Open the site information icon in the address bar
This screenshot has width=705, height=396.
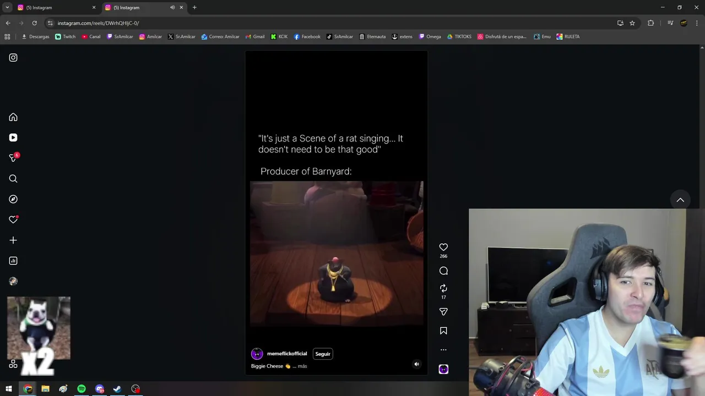click(50, 23)
